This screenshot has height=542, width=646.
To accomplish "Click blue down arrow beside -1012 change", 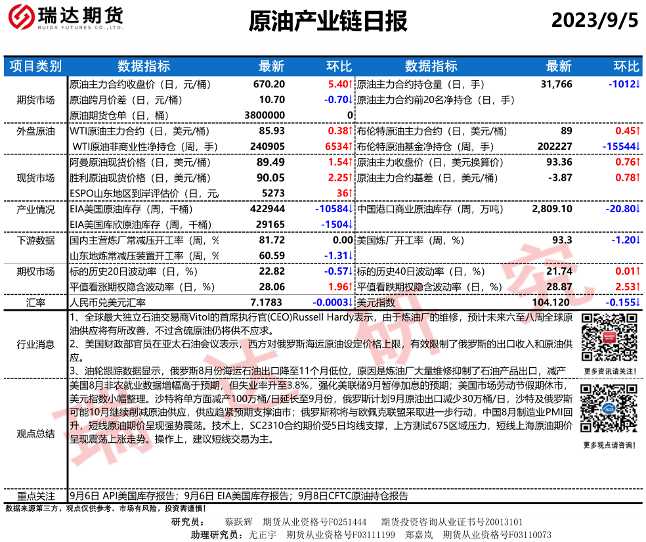I will pos(637,85).
